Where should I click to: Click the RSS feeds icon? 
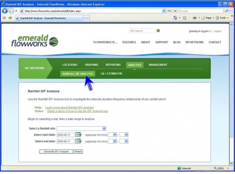point(185,18)
